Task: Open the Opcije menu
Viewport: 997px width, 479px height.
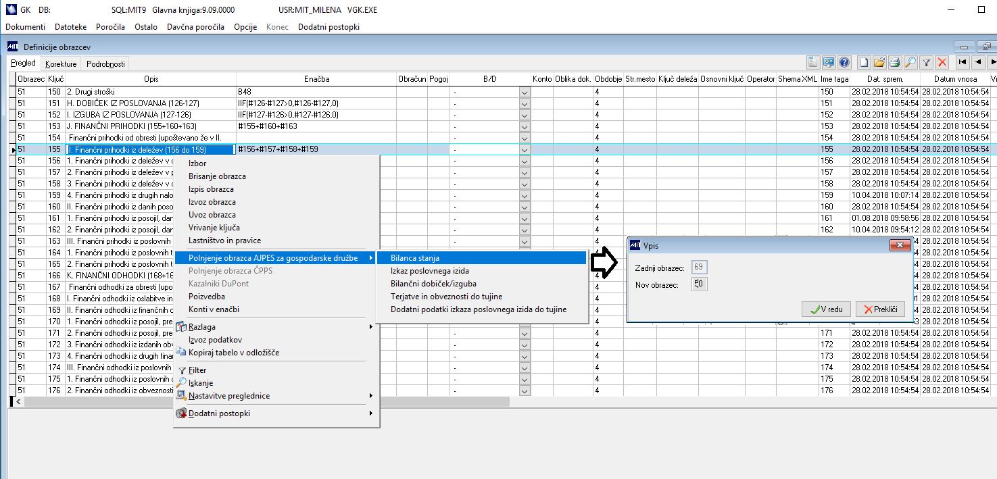Action: click(x=245, y=27)
